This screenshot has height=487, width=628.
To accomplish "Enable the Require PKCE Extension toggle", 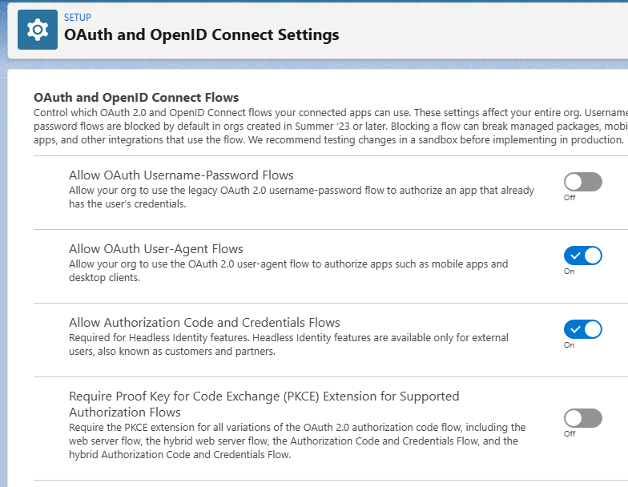I will 582,418.
